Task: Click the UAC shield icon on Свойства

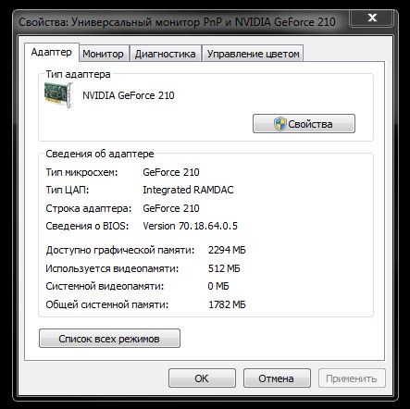Action: (280, 124)
